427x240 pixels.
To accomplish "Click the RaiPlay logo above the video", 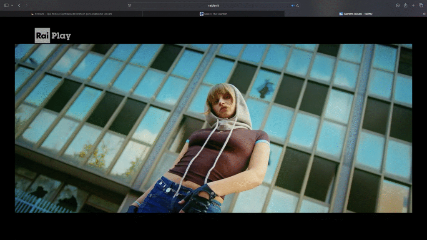I will click(53, 36).
